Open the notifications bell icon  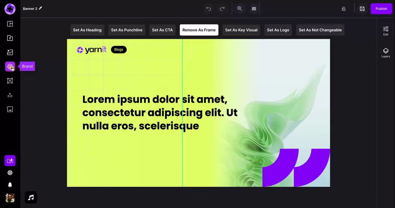coord(10,185)
